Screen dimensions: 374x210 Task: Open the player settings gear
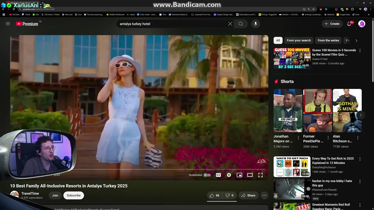click(x=229, y=175)
